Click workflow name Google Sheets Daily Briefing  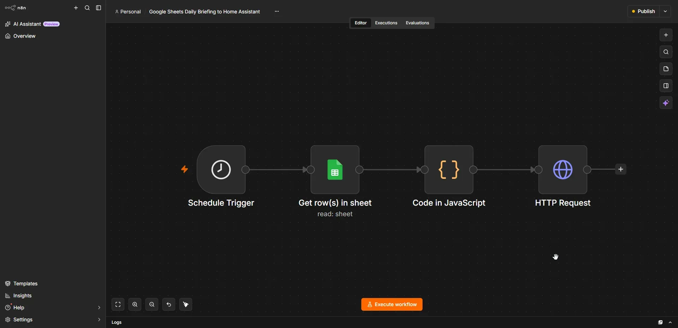click(x=204, y=12)
